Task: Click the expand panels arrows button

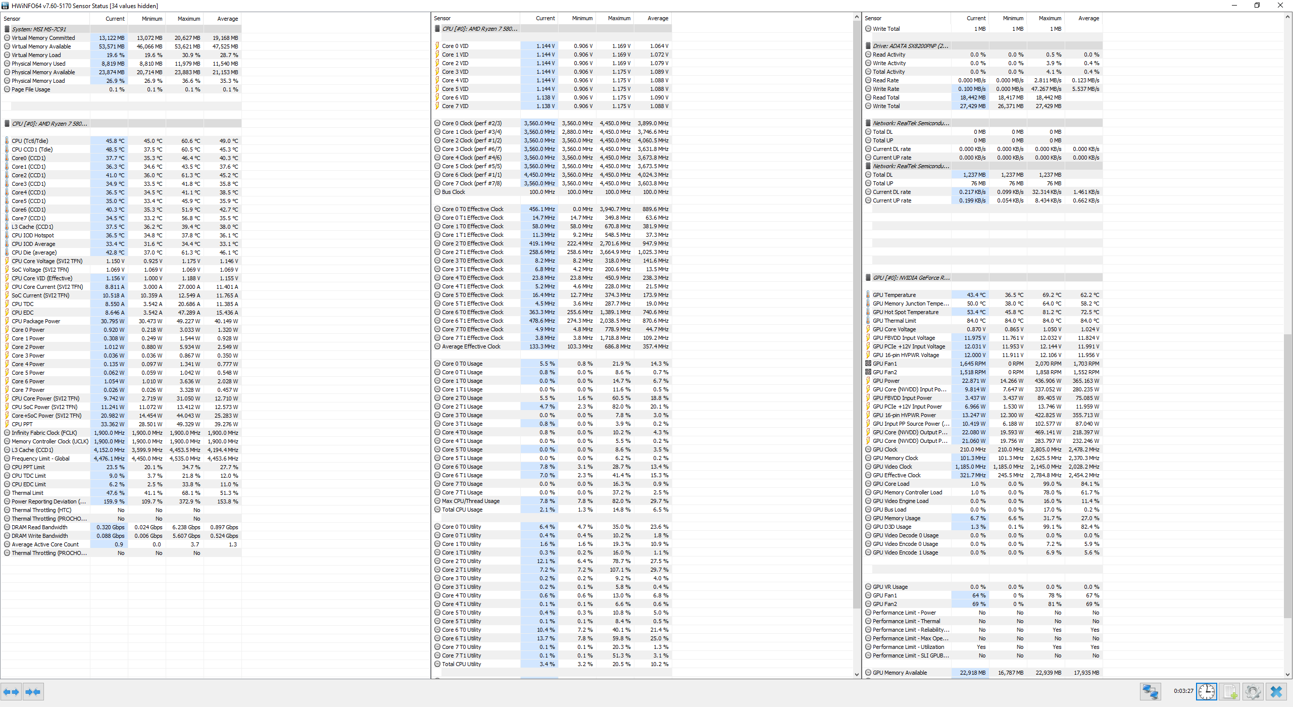Action: click(11, 692)
